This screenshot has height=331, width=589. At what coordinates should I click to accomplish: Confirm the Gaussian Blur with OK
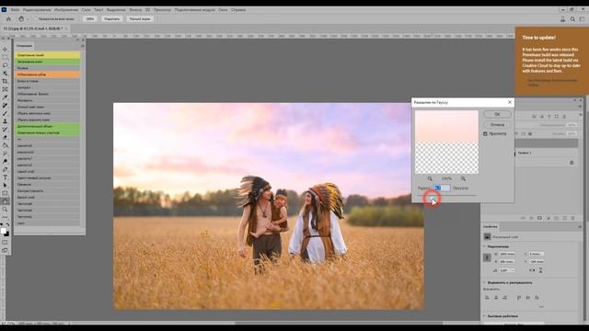point(497,114)
